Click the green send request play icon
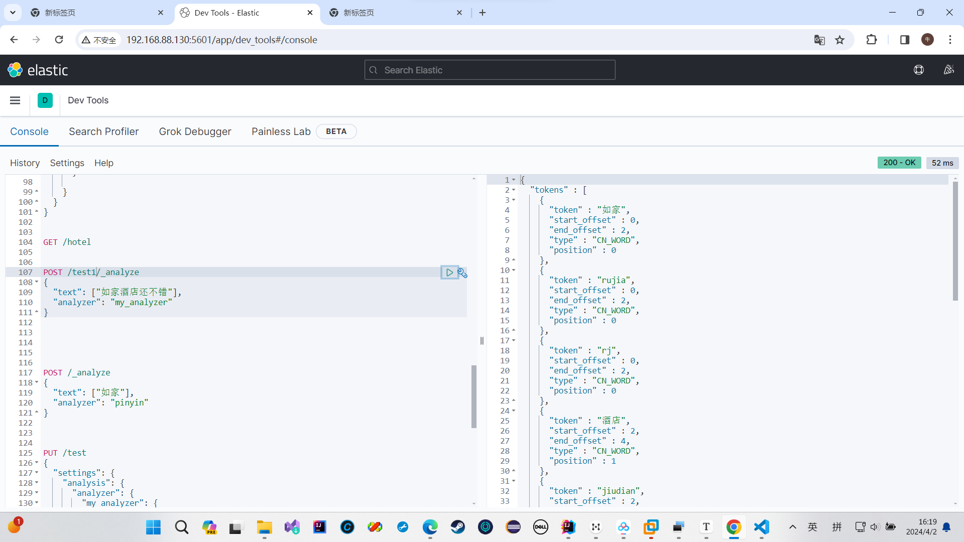 [x=449, y=273]
